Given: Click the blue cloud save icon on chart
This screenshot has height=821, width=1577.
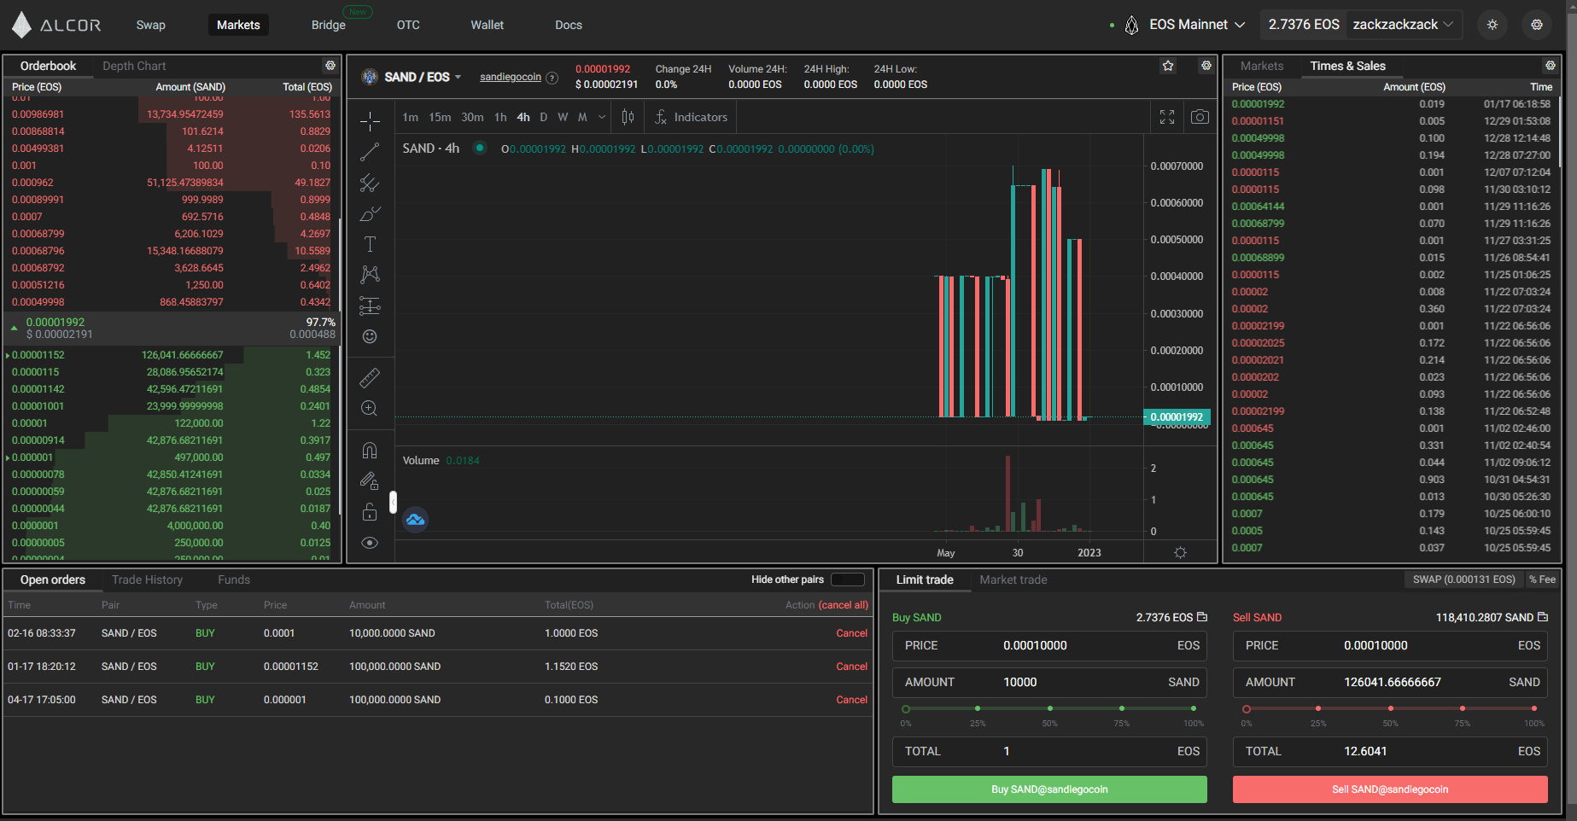Looking at the screenshot, I should point(415,519).
